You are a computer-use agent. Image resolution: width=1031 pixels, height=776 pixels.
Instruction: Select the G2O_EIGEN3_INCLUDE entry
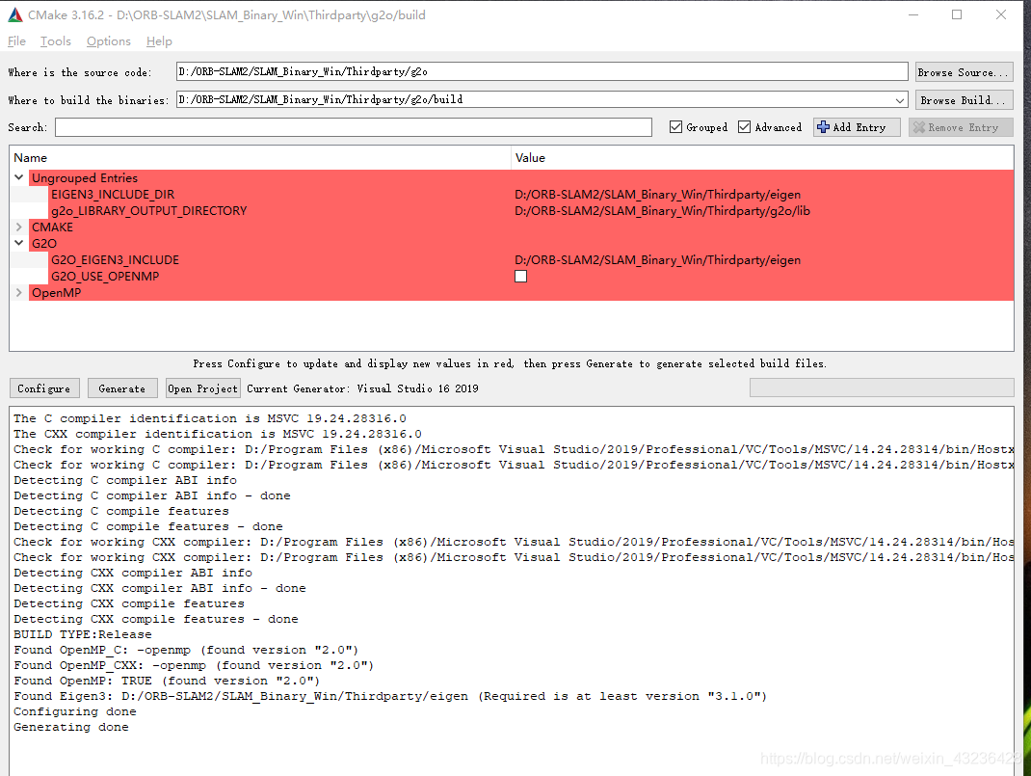coord(115,259)
